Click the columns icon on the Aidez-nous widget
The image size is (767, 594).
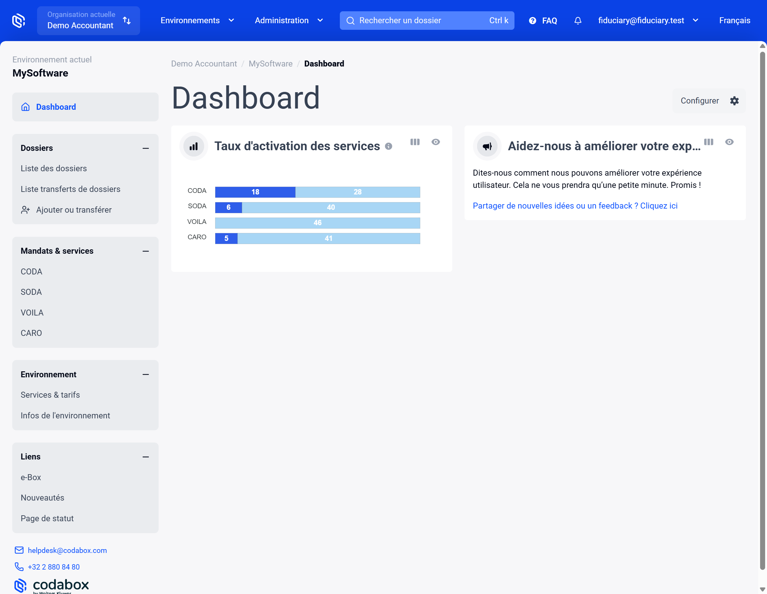(x=708, y=142)
